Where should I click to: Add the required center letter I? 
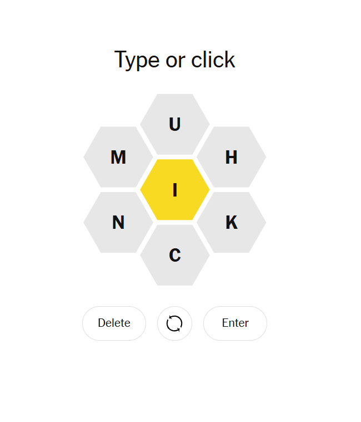[x=175, y=190]
